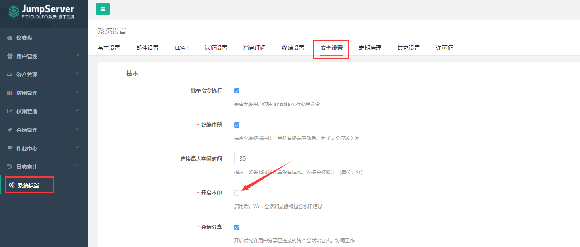Screen dimensions: 580x247
Task: Disable the 会话分享 checkbox
Action: [x=237, y=227]
